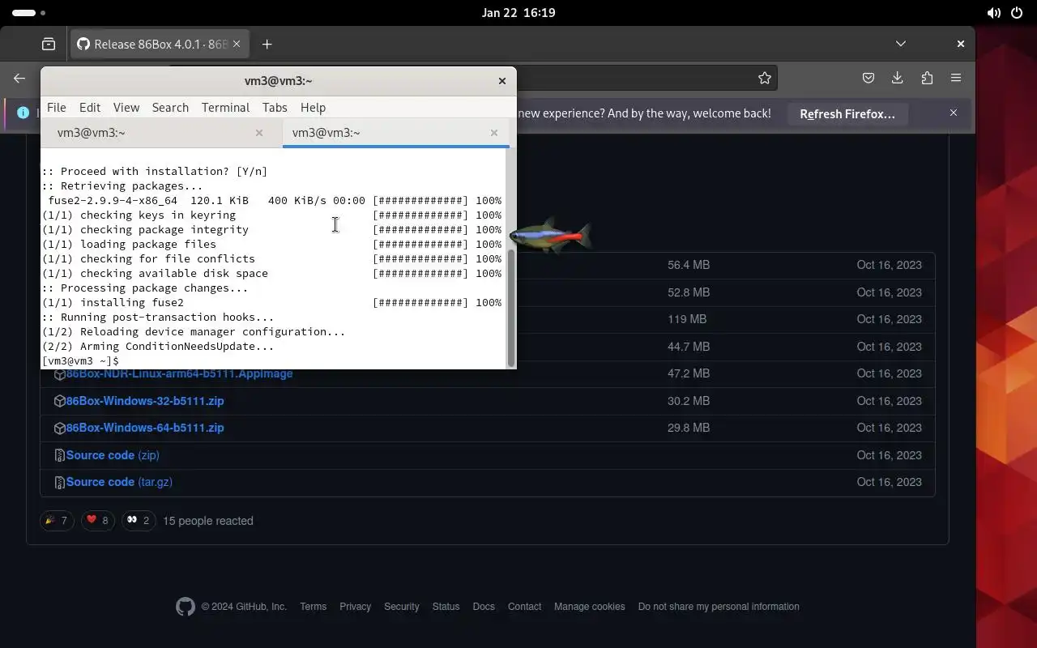1037x648 pixels.
Task: Click the terminal vertical scrollbar
Action: click(511, 308)
